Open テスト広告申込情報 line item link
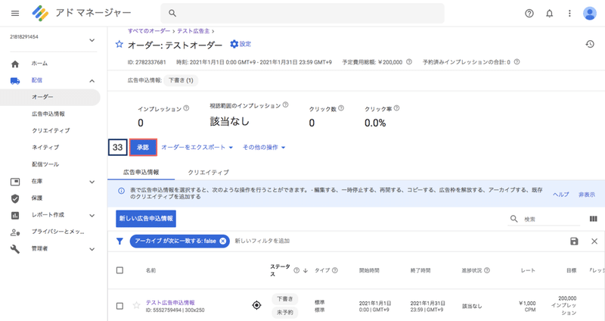The width and height of the screenshot is (605, 321). coord(170,303)
